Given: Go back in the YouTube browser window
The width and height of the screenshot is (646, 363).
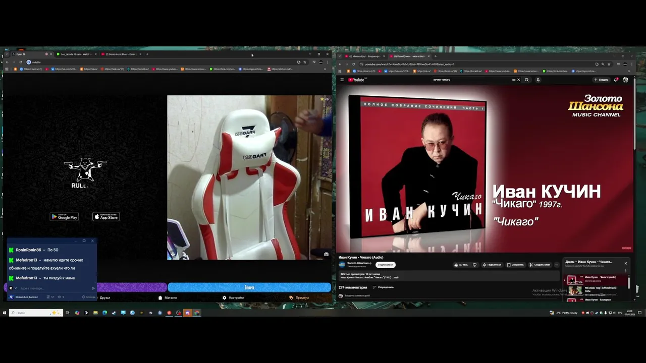Looking at the screenshot, I should point(340,64).
